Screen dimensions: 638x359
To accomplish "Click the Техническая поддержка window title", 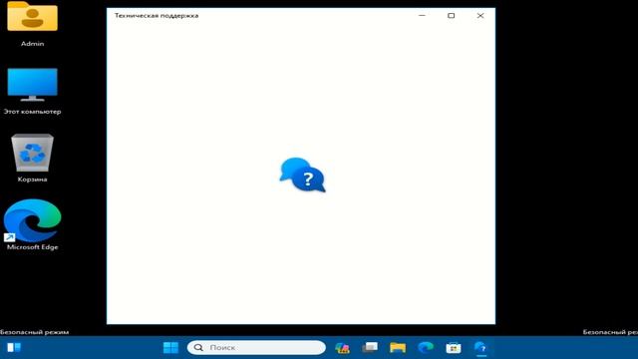I will (157, 16).
